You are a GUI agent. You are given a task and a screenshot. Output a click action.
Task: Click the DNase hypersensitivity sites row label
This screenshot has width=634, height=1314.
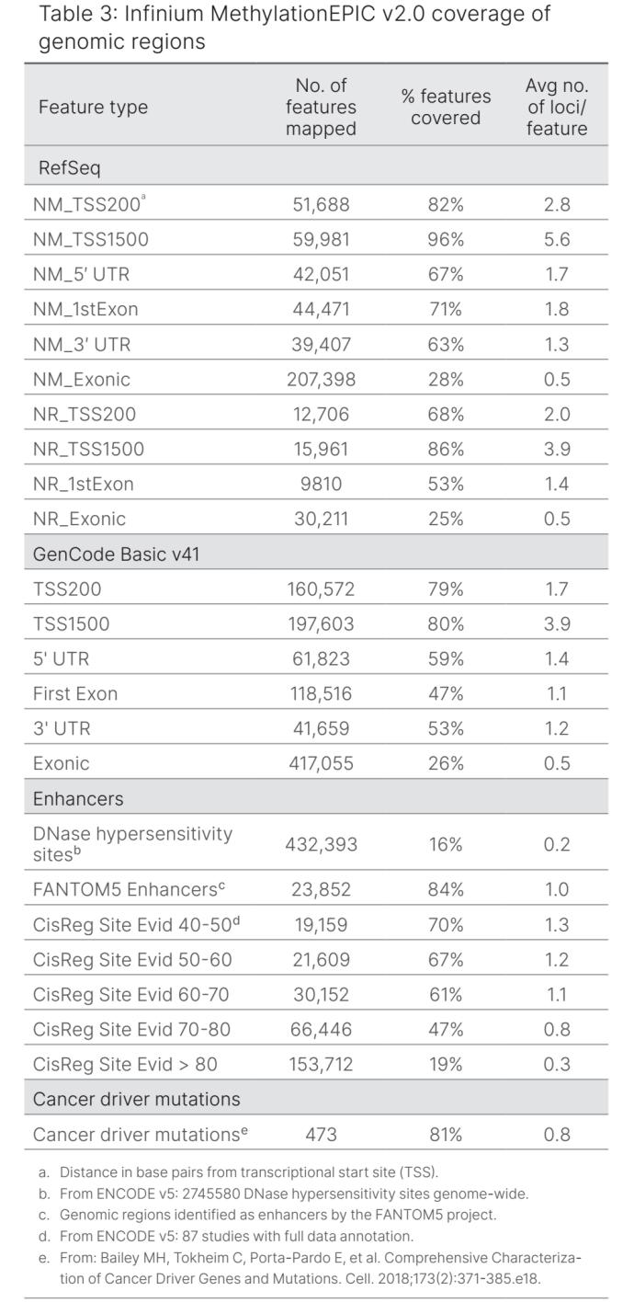pos(132,843)
